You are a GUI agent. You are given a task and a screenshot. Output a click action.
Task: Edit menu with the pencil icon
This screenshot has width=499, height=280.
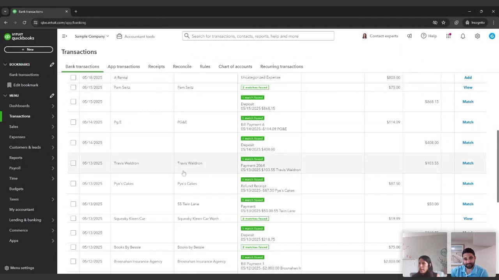coord(52,95)
